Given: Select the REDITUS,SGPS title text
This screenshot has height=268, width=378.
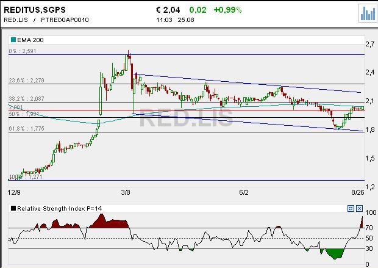Looking at the screenshot, I should 35,10.
